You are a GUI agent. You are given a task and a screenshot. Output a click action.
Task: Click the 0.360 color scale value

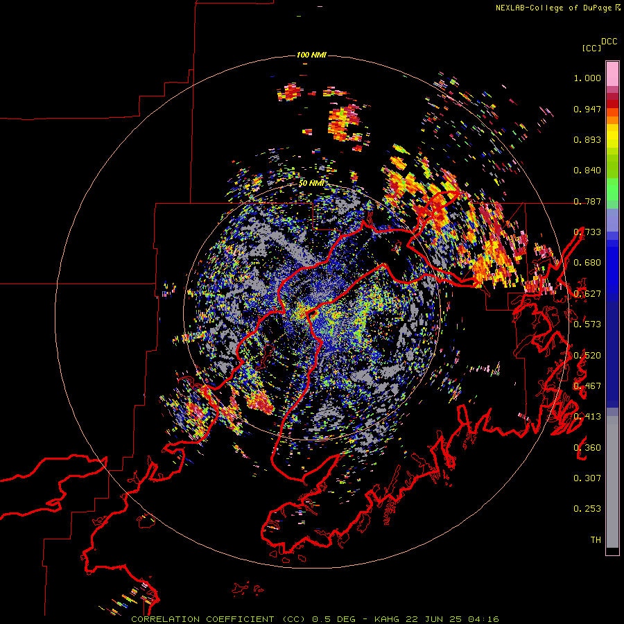[587, 448]
